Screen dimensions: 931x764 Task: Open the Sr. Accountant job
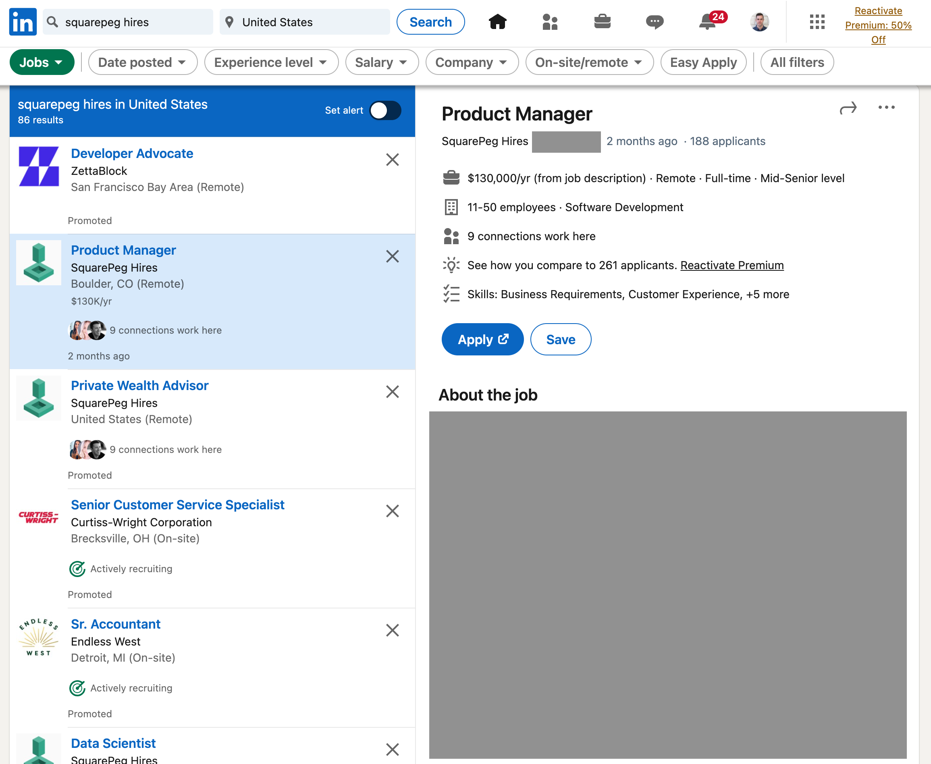tap(116, 624)
